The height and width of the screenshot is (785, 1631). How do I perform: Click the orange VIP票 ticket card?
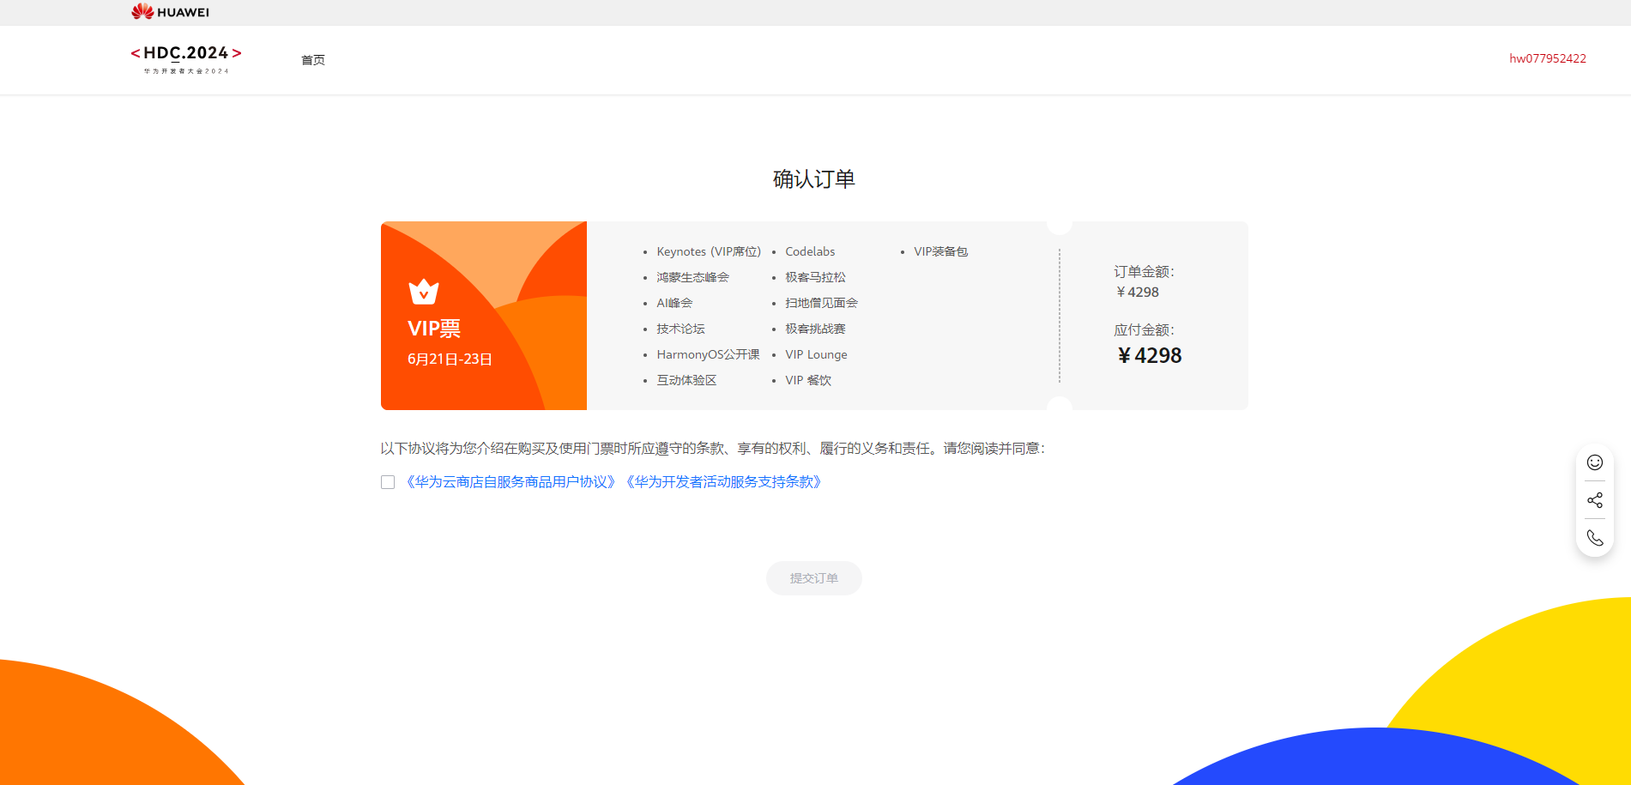(484, 316)
